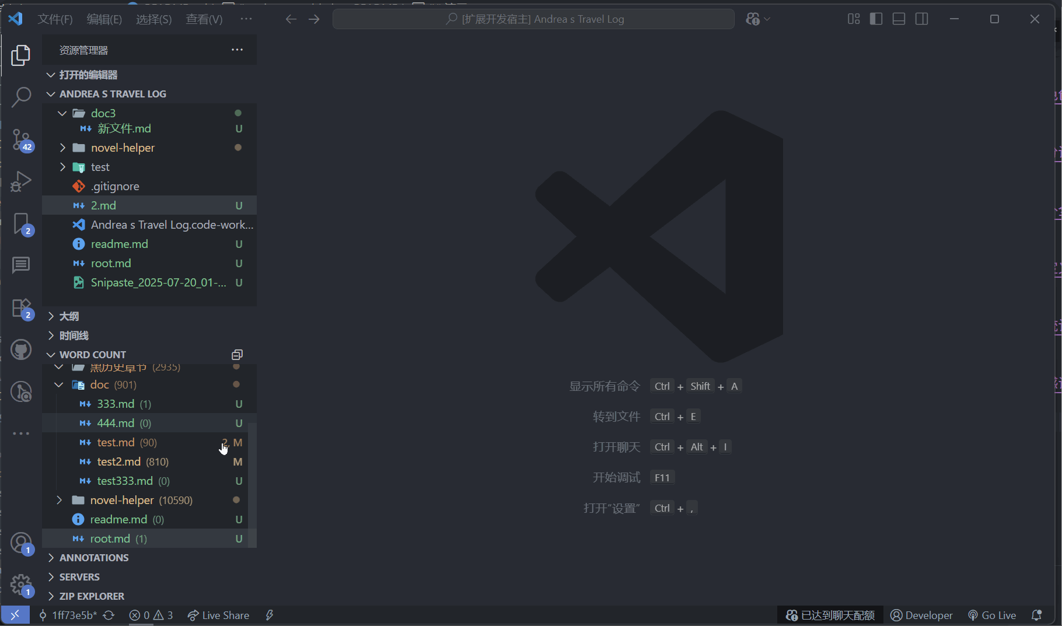Open the overflow menu ellipsis in menu bar
Image resolution: width=1062 pixels, height=626 pixels.
[246, 19]
